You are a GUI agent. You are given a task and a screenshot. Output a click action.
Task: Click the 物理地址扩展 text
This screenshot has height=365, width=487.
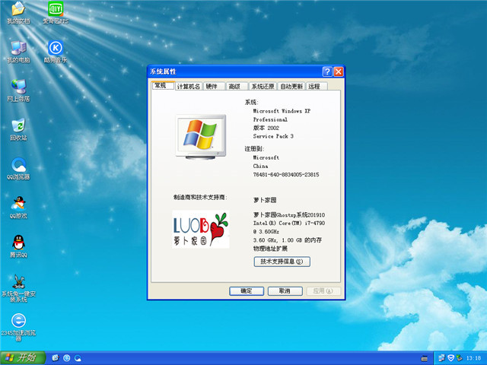pyautogui.click(x=270, y=249)
